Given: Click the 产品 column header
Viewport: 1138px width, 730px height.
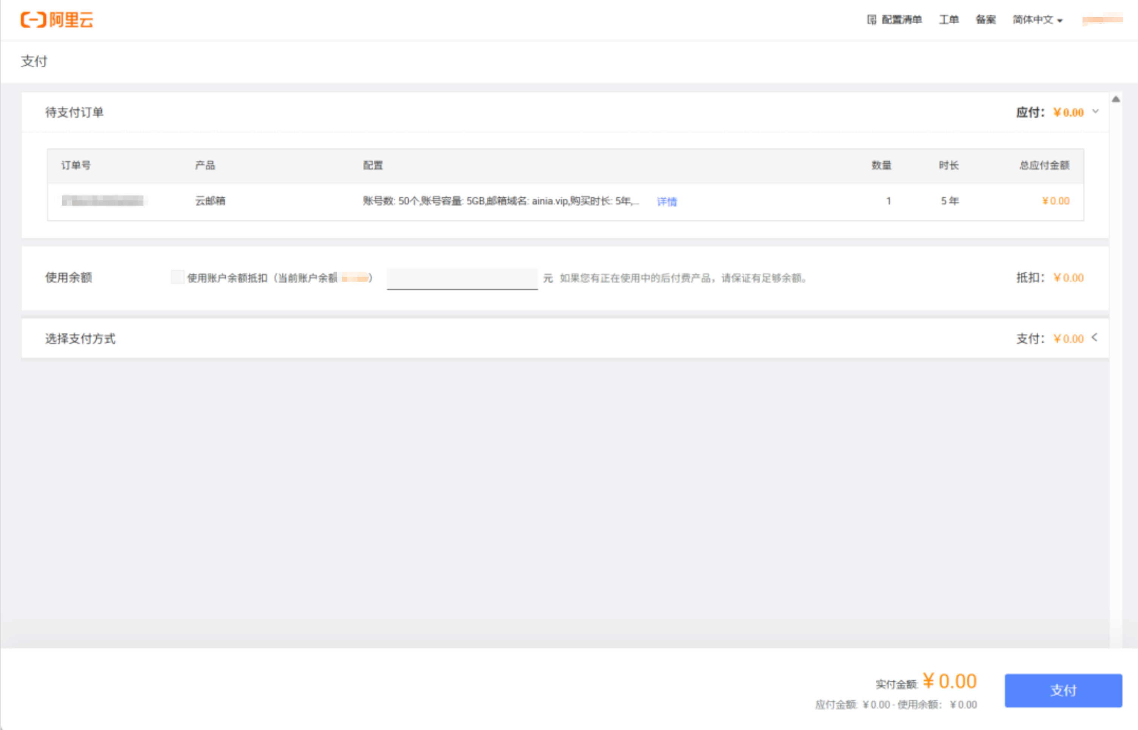Looking at the screenshot, I should [x=205, y=165].
